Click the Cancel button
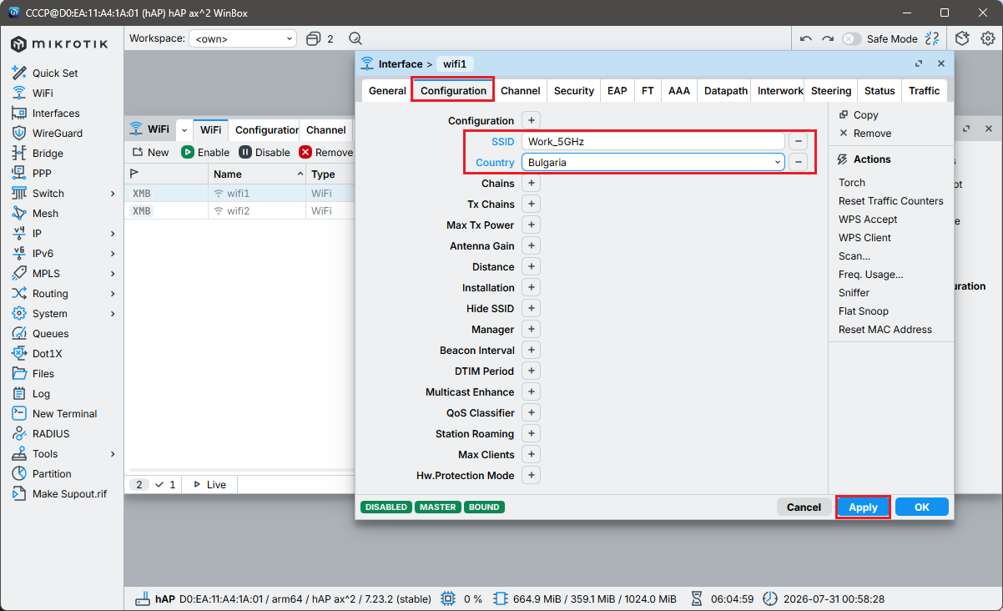Screen dimensions: 1003x611 point(804,507)
